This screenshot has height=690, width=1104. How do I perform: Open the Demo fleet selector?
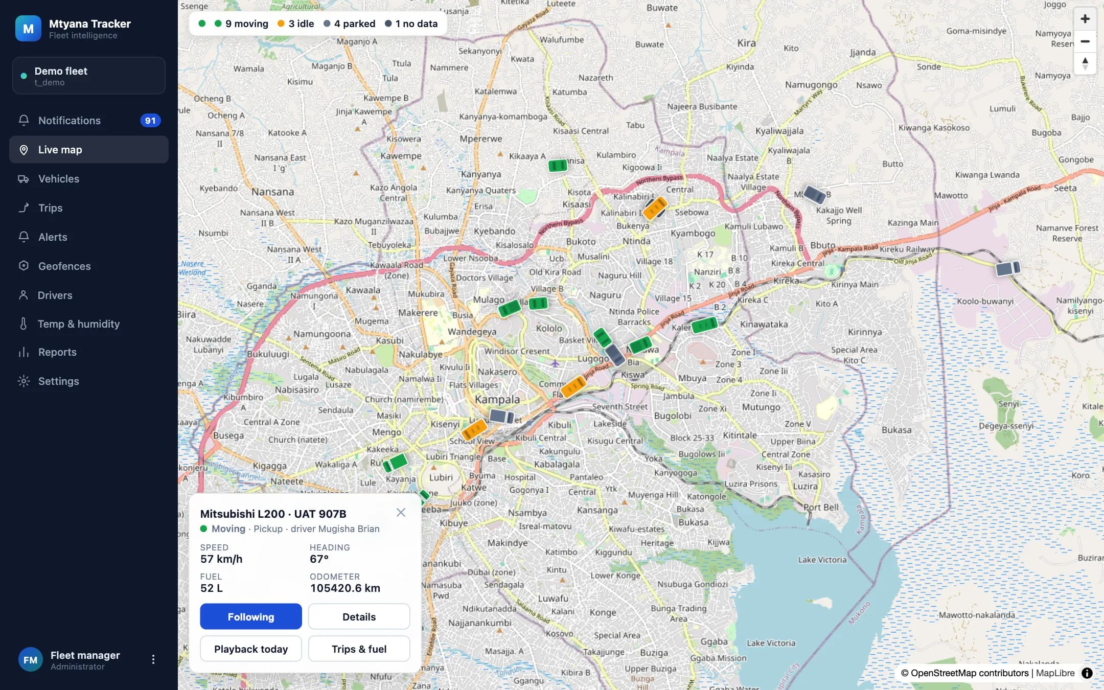89,76
